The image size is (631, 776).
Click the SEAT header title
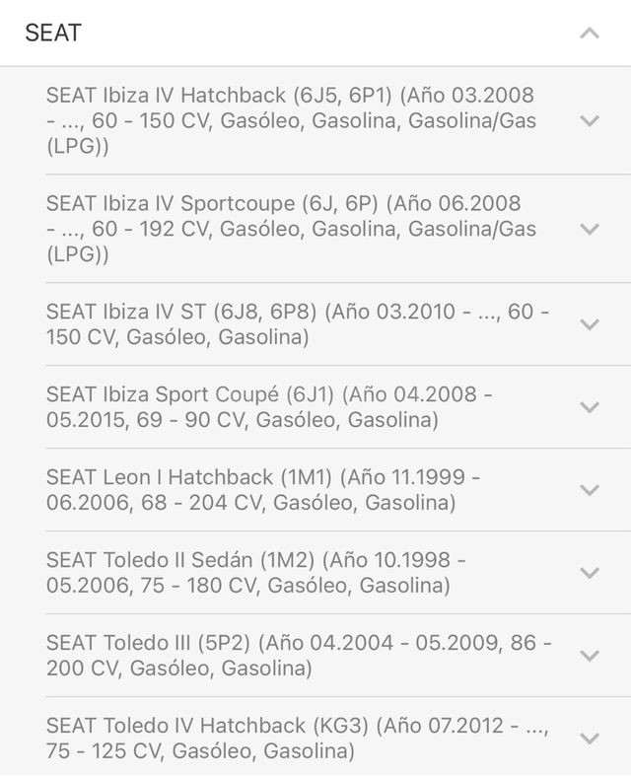click(x=53, y=34)
